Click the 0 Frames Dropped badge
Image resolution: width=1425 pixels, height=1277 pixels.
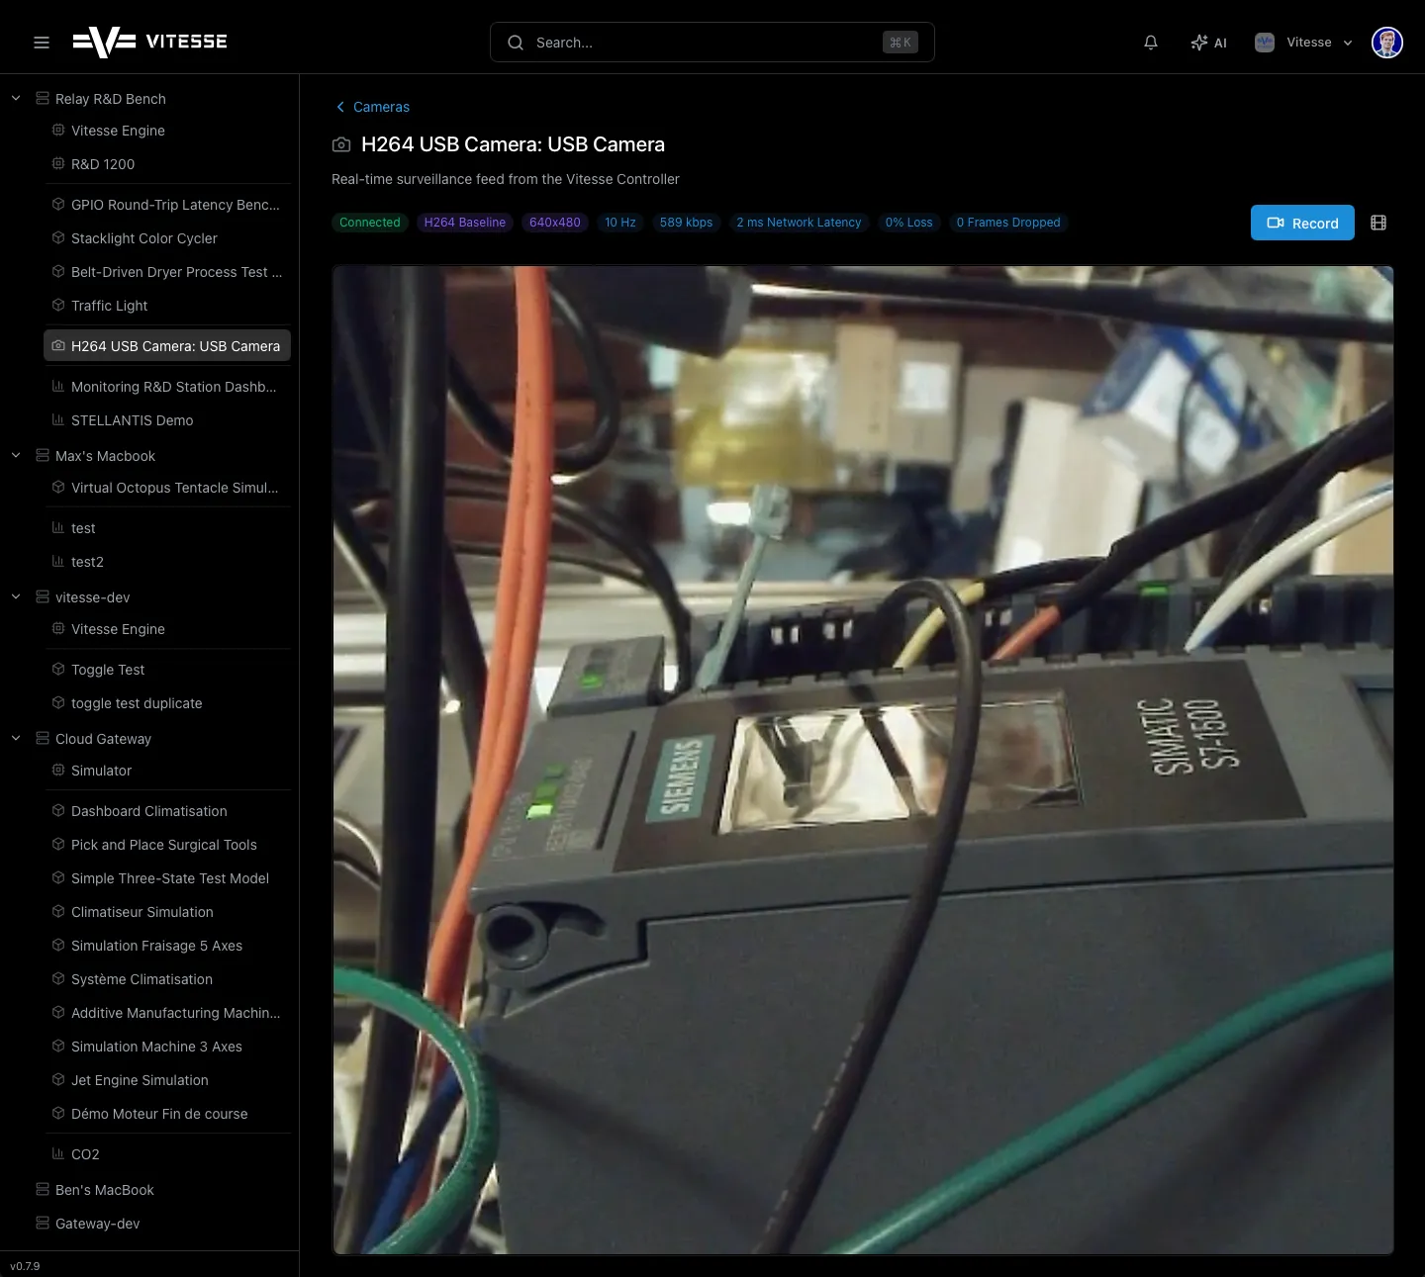(x=1008, y=223)
